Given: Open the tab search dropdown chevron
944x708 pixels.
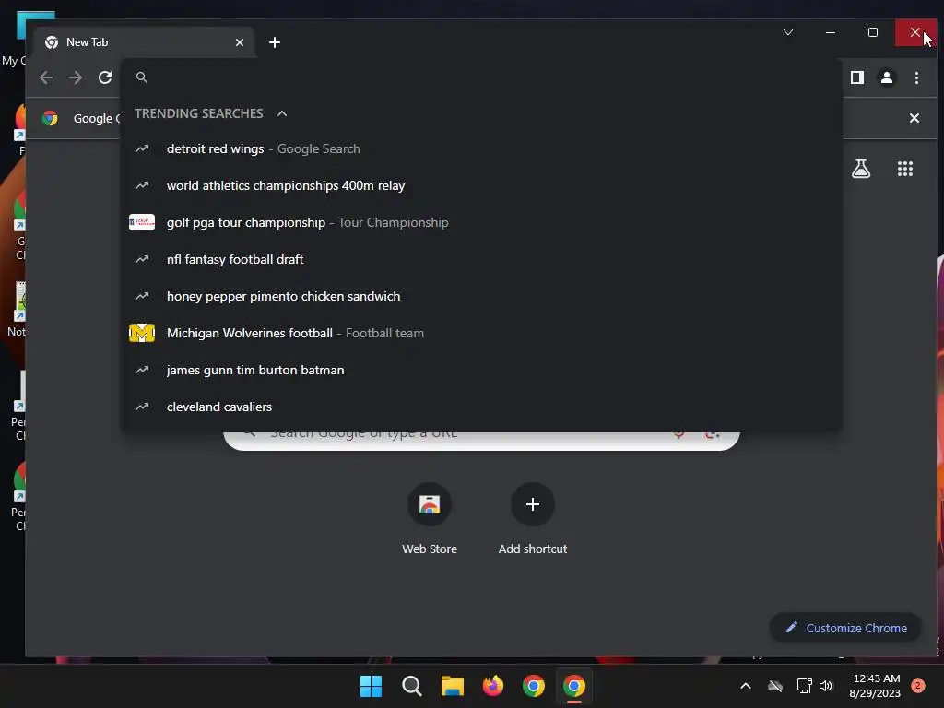Looking at the screenshot, I should [x=788, y=32].
